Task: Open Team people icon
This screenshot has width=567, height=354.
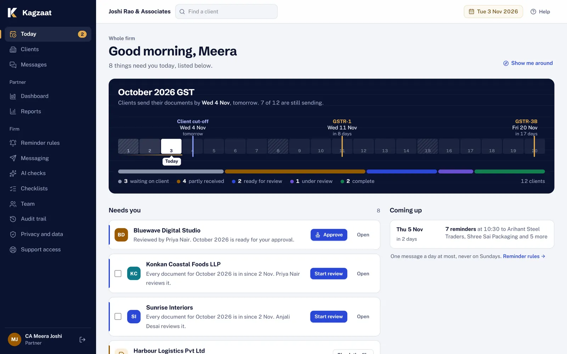Action: [x=13, y=204]
